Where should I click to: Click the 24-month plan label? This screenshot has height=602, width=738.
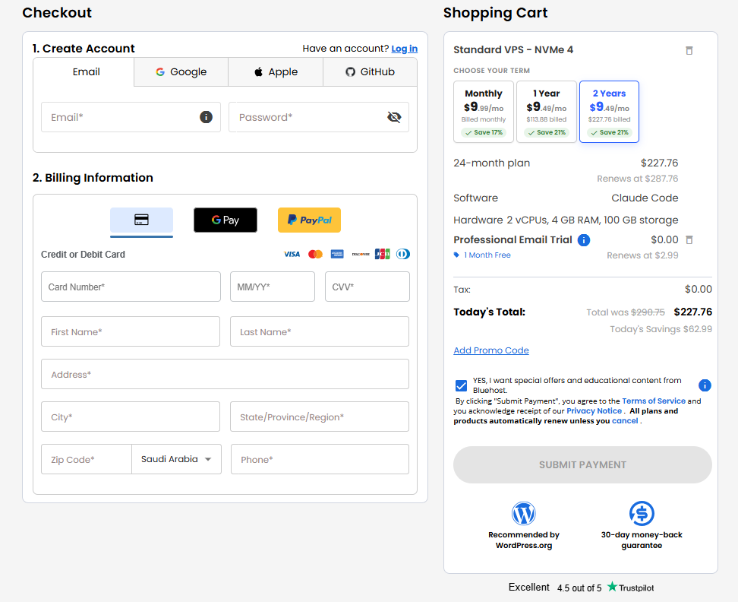pos(491,163)
